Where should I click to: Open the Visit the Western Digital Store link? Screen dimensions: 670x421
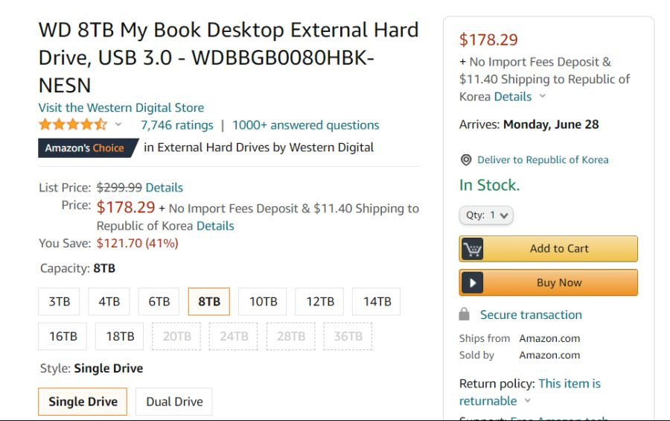(121, 107)
